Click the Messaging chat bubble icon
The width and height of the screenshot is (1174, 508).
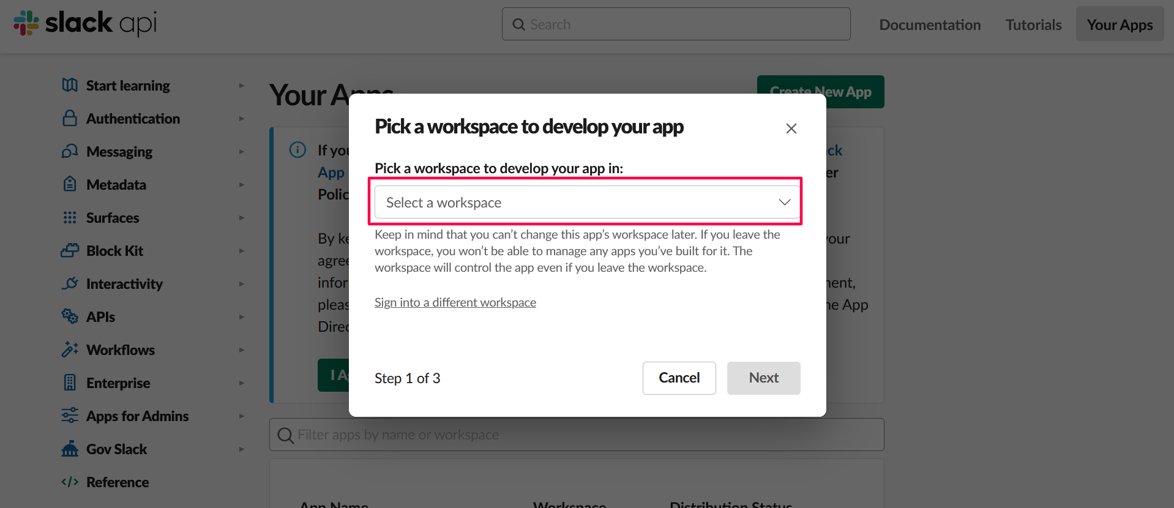[70, 151]
